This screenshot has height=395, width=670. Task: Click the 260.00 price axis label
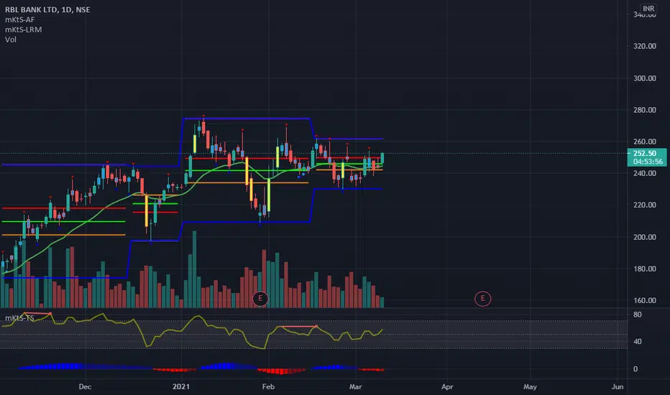pyautogui.click(x=645, y=141)
